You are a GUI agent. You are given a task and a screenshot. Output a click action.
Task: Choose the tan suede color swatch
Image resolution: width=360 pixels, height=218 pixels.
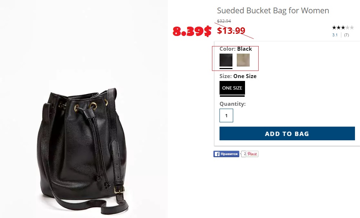point(243,60)
